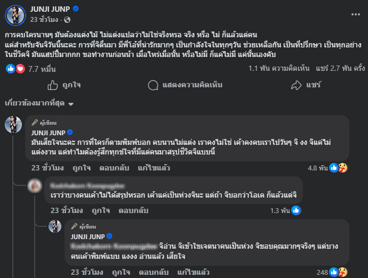The image size is (368, 278).
Task: Click ตอบกลับ under the blurred user's reply
Action: pyautogui.click(x=133, y=210)
